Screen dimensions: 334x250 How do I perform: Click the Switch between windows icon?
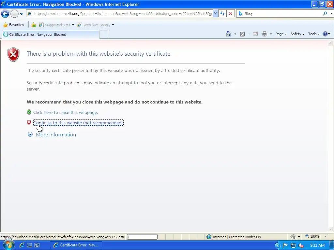click(x=37, y=245)
